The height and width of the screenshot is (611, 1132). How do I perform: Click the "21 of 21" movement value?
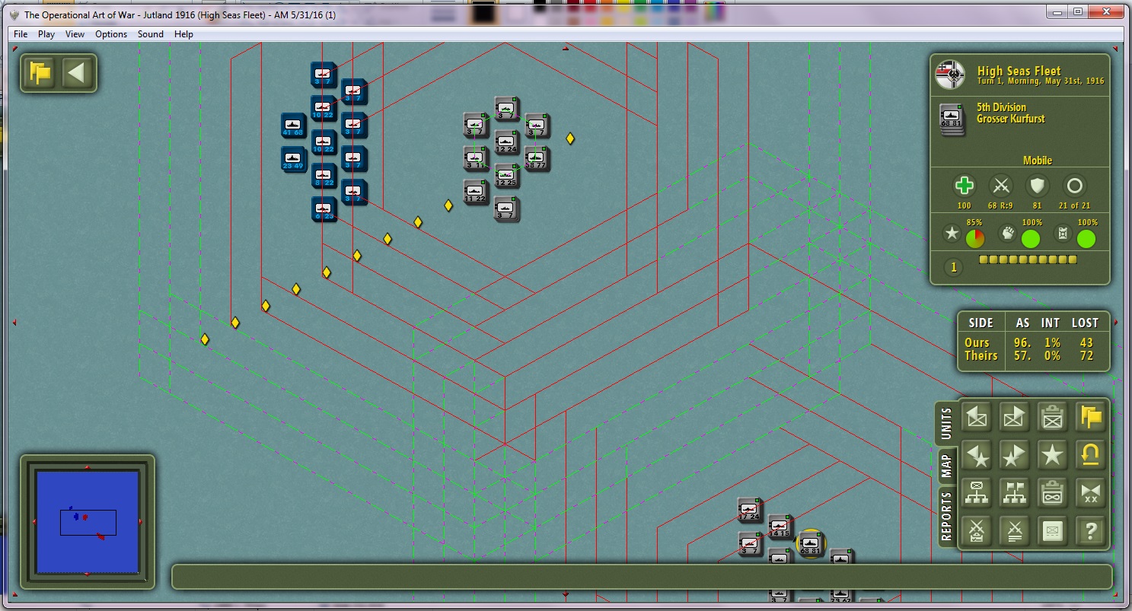pyautogui.click(x=1074, y=205)
